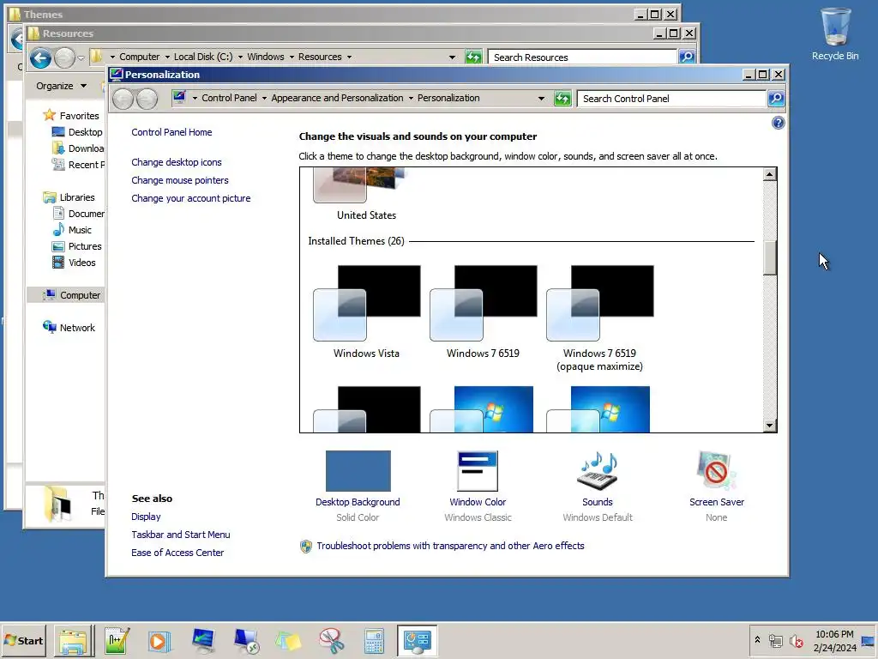
Task: Expand dropdown arrow after Control Panel breadcrumb
Action: point(264,98)
